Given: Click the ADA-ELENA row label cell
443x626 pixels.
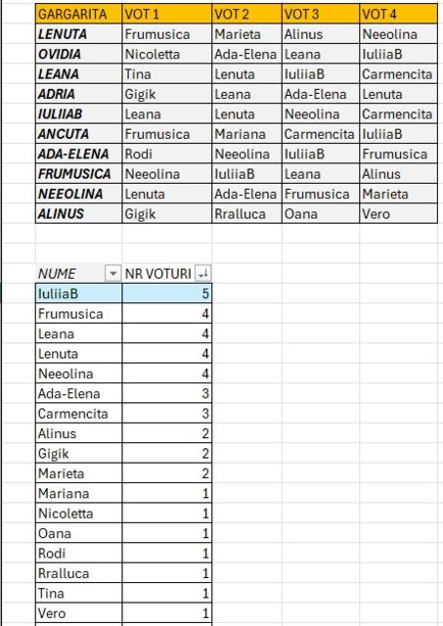Looking at the screenshot, I should tap(78, 154).
